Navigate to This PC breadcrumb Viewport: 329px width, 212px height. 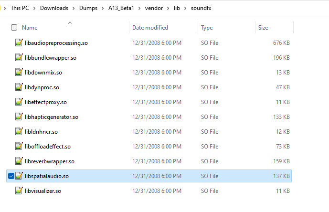click(20, 8)
